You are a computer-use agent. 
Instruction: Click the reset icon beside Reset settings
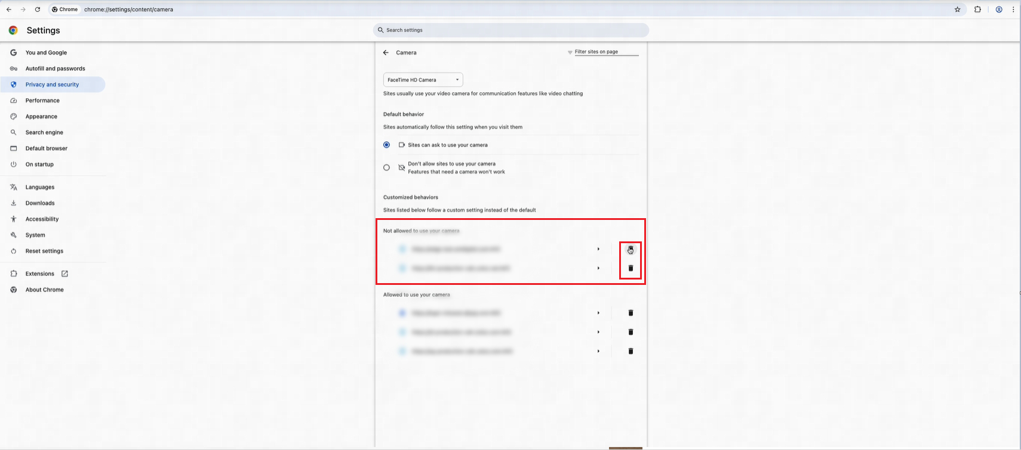coord(13,251)
